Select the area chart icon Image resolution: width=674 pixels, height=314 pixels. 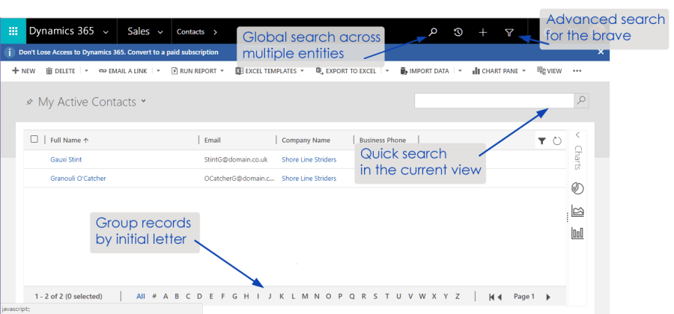click(x=577, y=211)
